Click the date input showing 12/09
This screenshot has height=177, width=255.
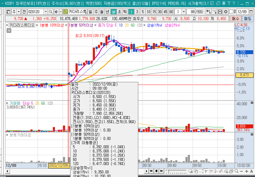click(242, 12)
